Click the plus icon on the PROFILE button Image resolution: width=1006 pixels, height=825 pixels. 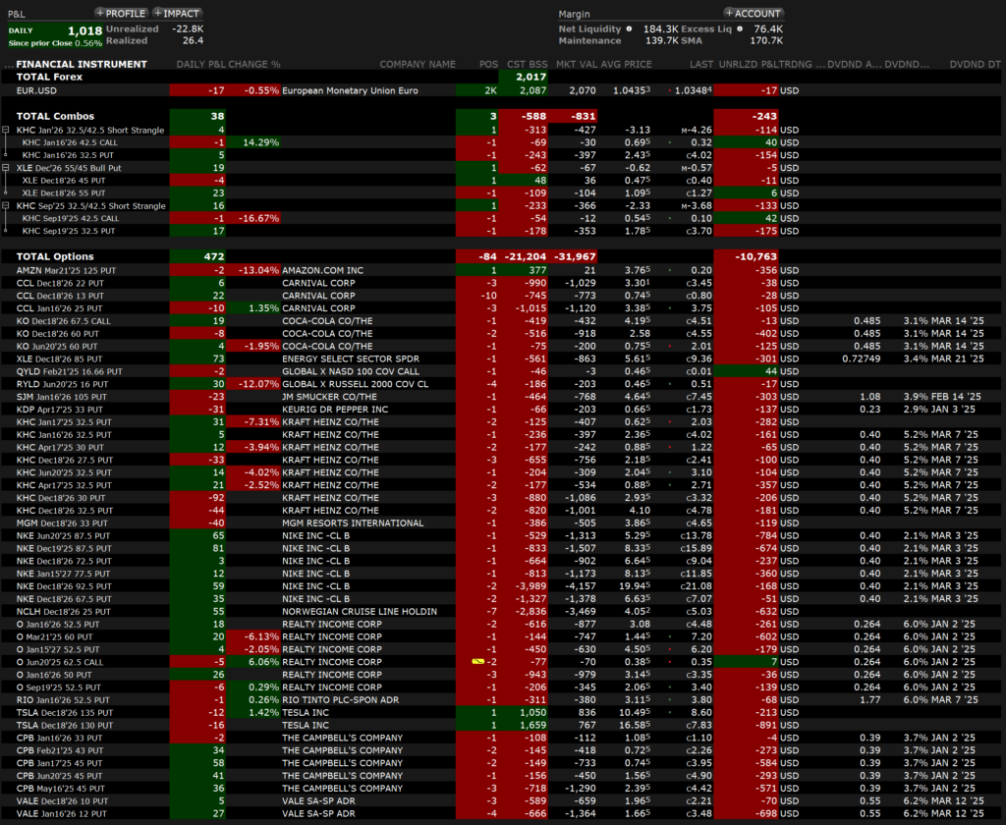(x=101, y=14)
